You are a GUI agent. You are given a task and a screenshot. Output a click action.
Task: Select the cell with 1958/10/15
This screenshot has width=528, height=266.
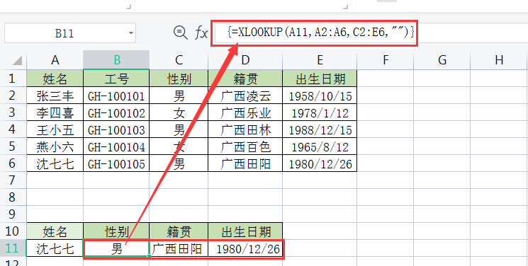320,96
